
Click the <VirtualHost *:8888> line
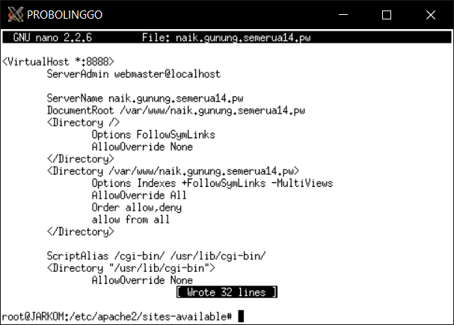click(58, 61)
